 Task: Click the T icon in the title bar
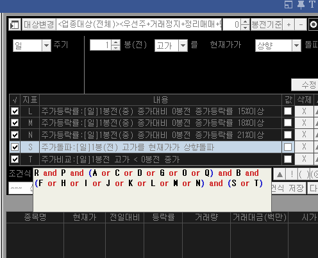click(312, 4)
